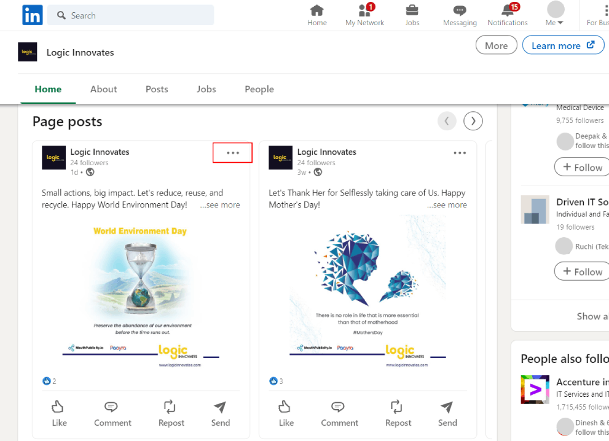Open options menu on World Environment Day post
The image size is (609, 441).
[233, 152]
